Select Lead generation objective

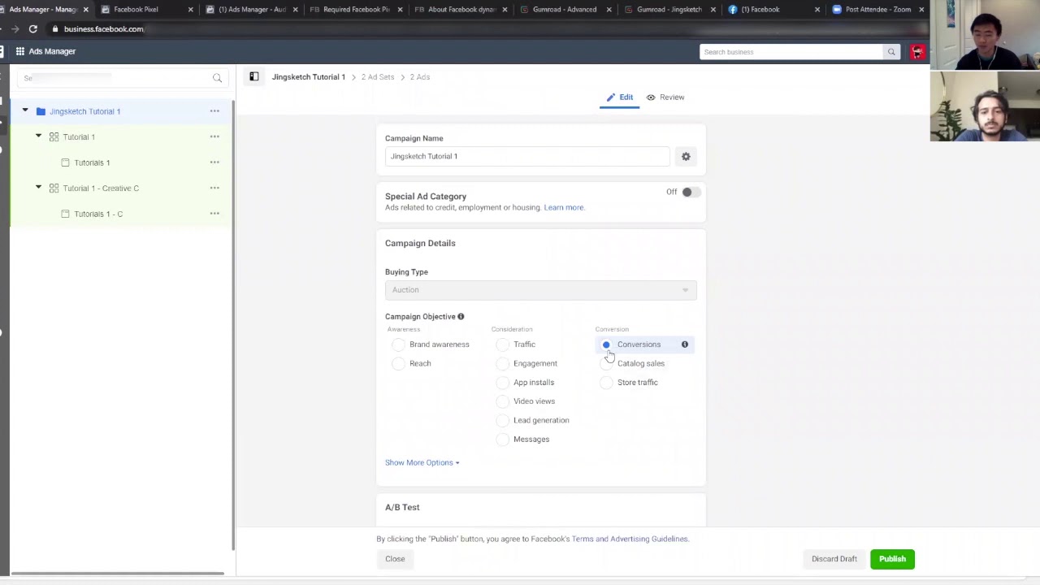pos(502,420)
